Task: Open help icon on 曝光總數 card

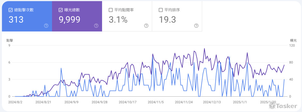Action: 96,26
